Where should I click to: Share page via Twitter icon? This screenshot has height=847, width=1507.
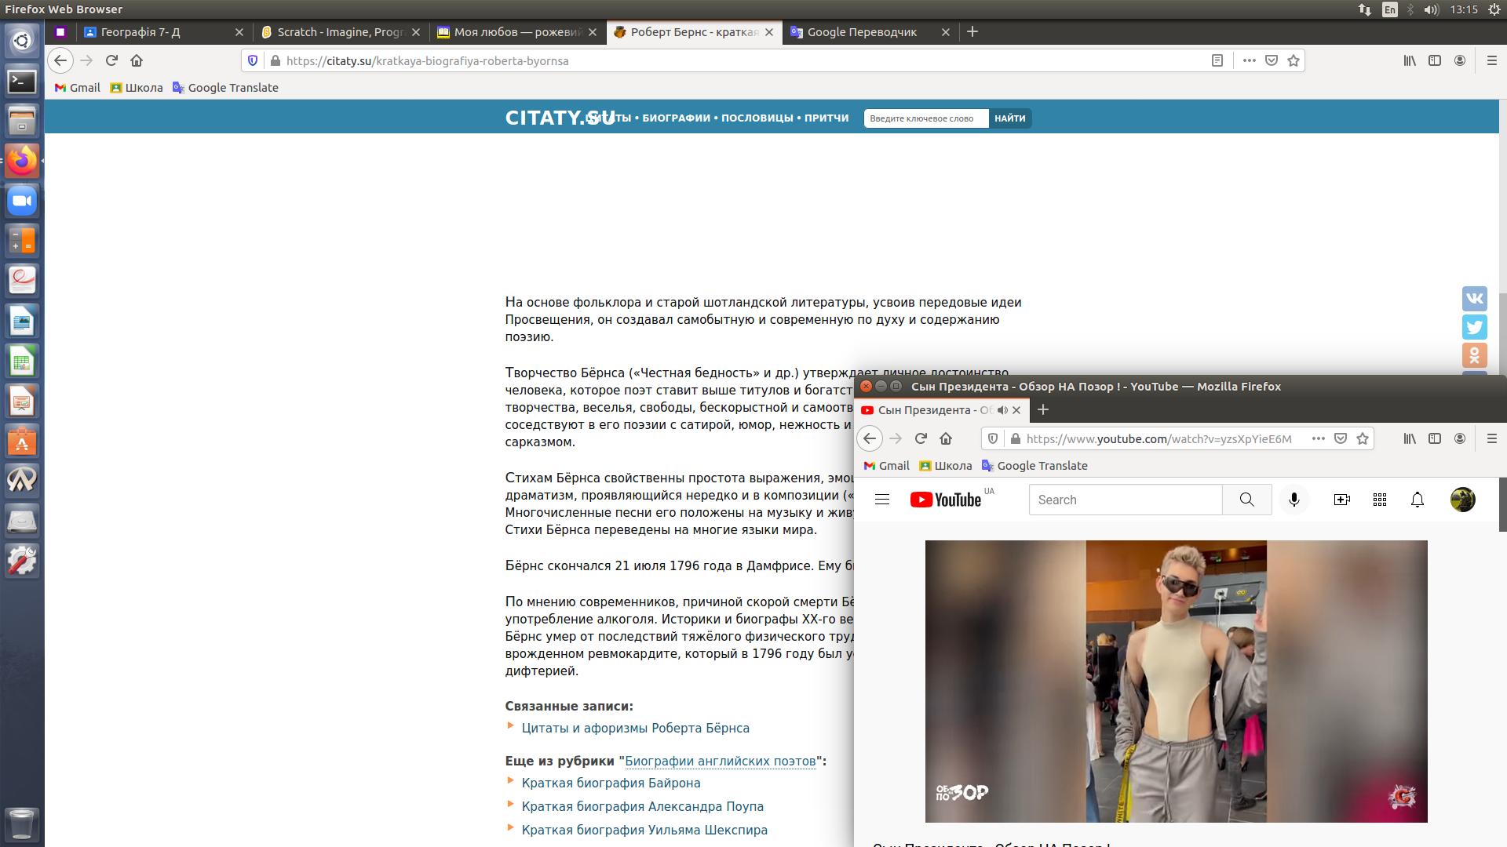coord(1475,327)
